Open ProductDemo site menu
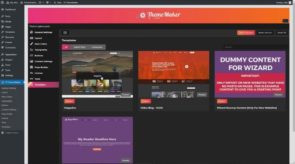 click(x=28, y=3)
